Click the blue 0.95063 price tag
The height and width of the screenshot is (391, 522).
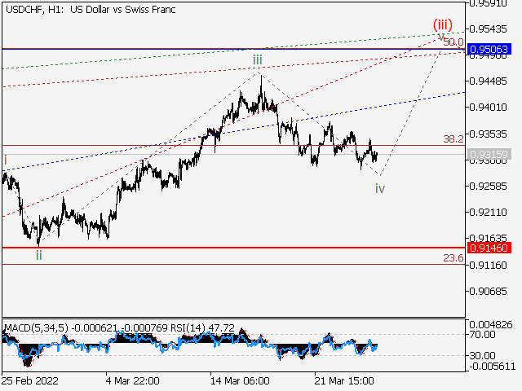click(489, 49)
